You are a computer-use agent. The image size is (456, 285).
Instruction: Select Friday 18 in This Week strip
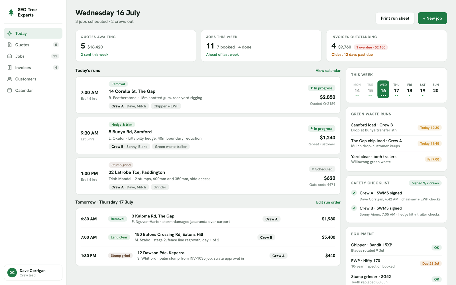coord(410,89)
